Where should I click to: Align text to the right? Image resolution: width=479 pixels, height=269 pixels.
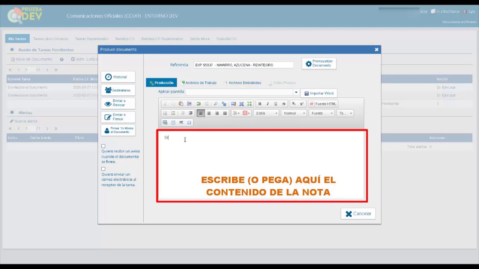click(x=217, y=113)
